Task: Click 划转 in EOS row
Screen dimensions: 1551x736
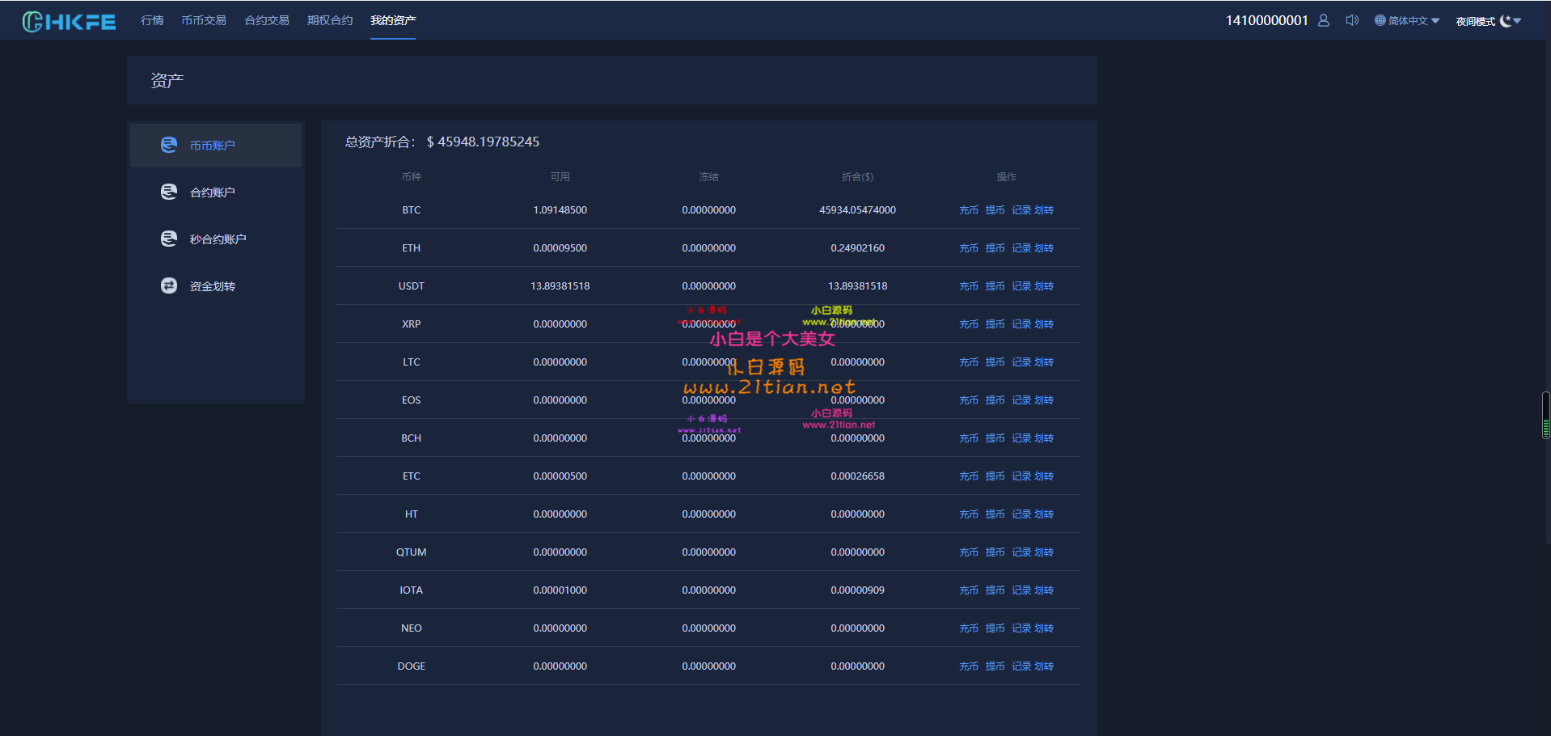Action: (x=1044, y=400)
